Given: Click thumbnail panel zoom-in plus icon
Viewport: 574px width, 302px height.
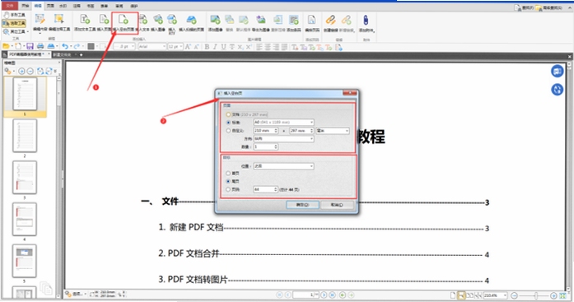Looking at the screenshot, I should coord(21,71).
